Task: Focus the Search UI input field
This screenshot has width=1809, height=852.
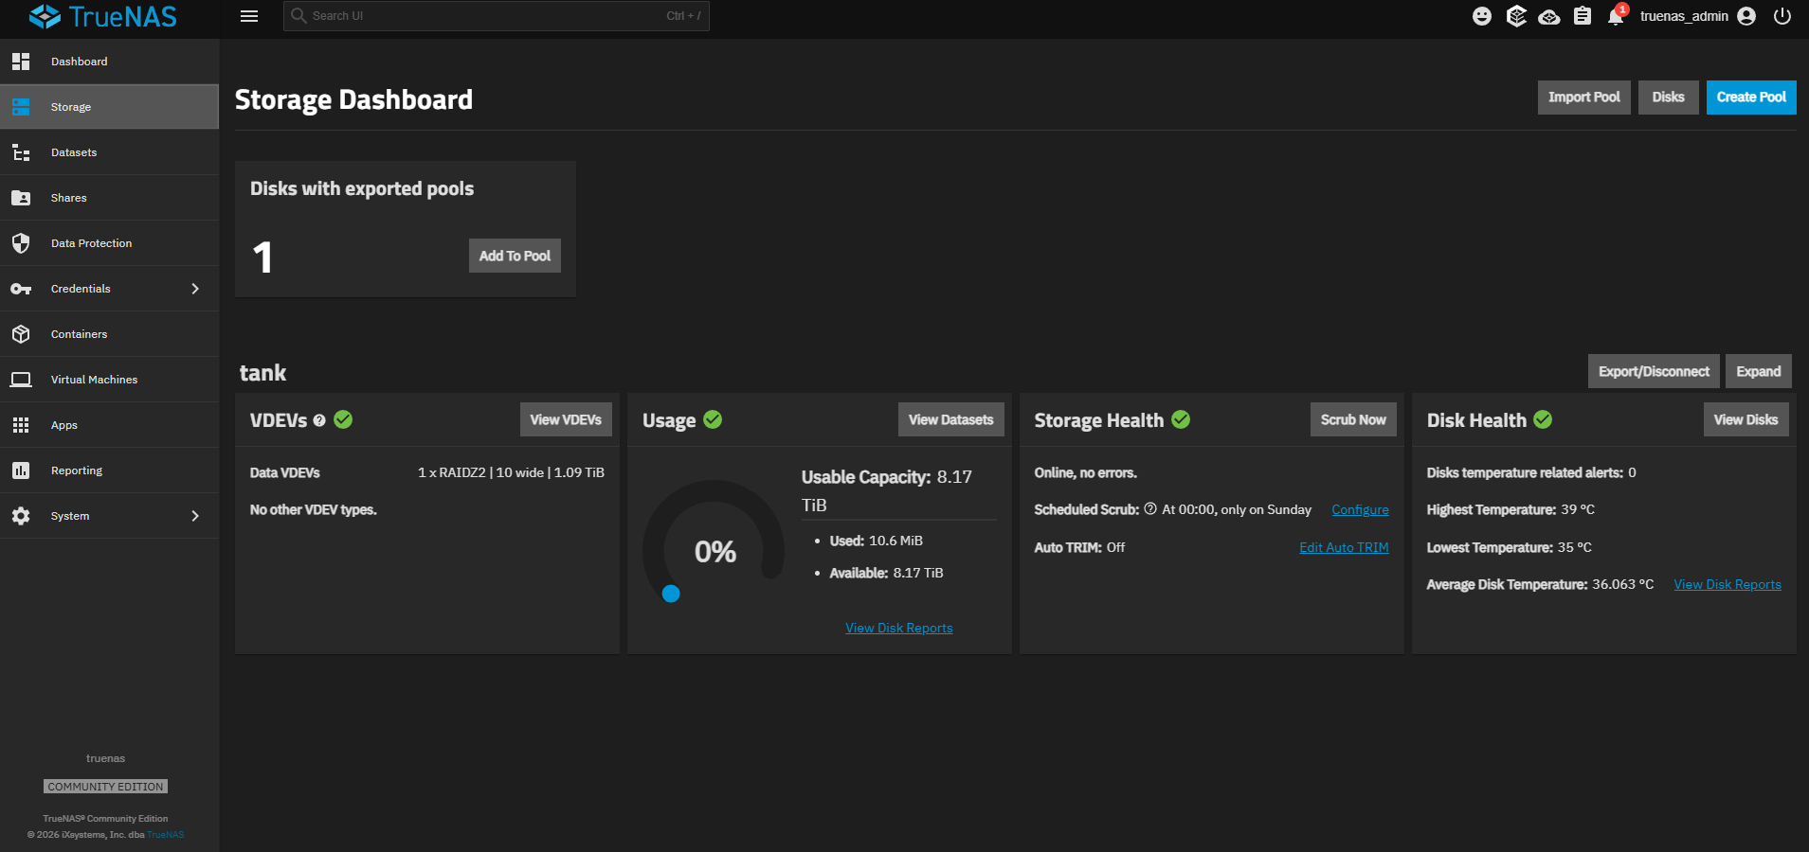Action: [x=496, y=16]
